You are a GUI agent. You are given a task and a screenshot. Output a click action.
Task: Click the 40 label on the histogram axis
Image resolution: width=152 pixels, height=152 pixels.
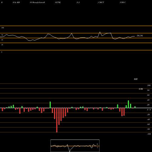[x=148, y=100]
